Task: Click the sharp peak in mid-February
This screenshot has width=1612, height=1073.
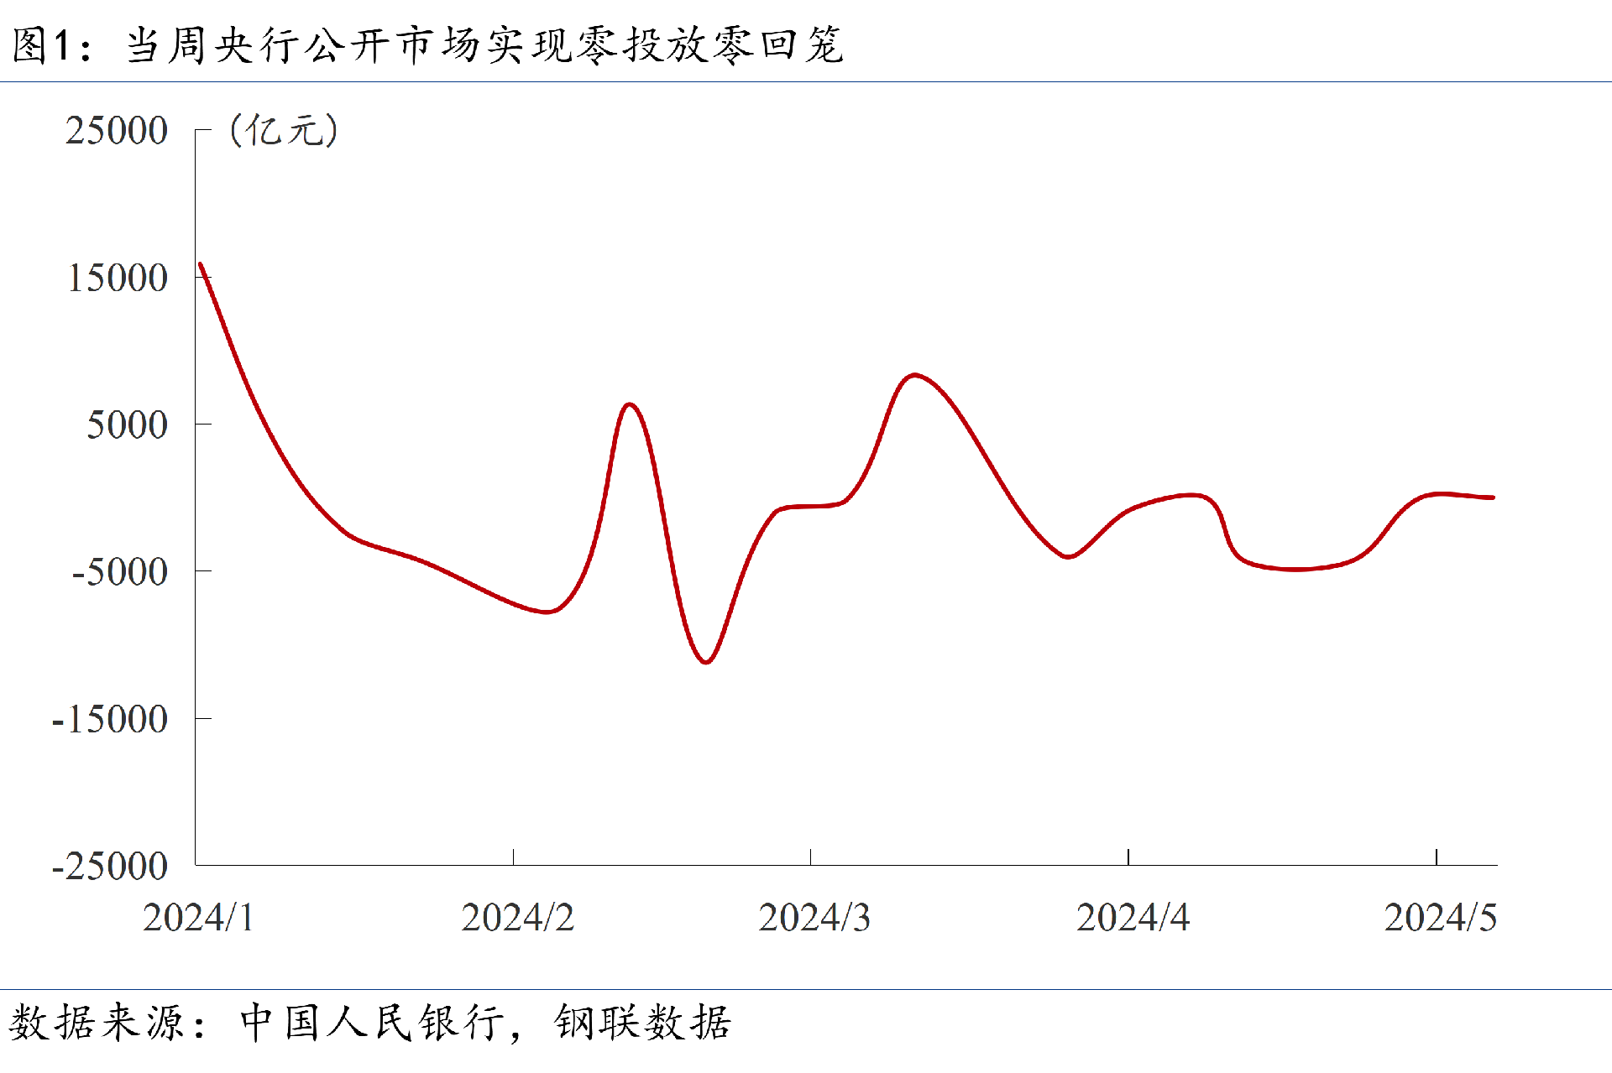Action: tap(630, 404)
